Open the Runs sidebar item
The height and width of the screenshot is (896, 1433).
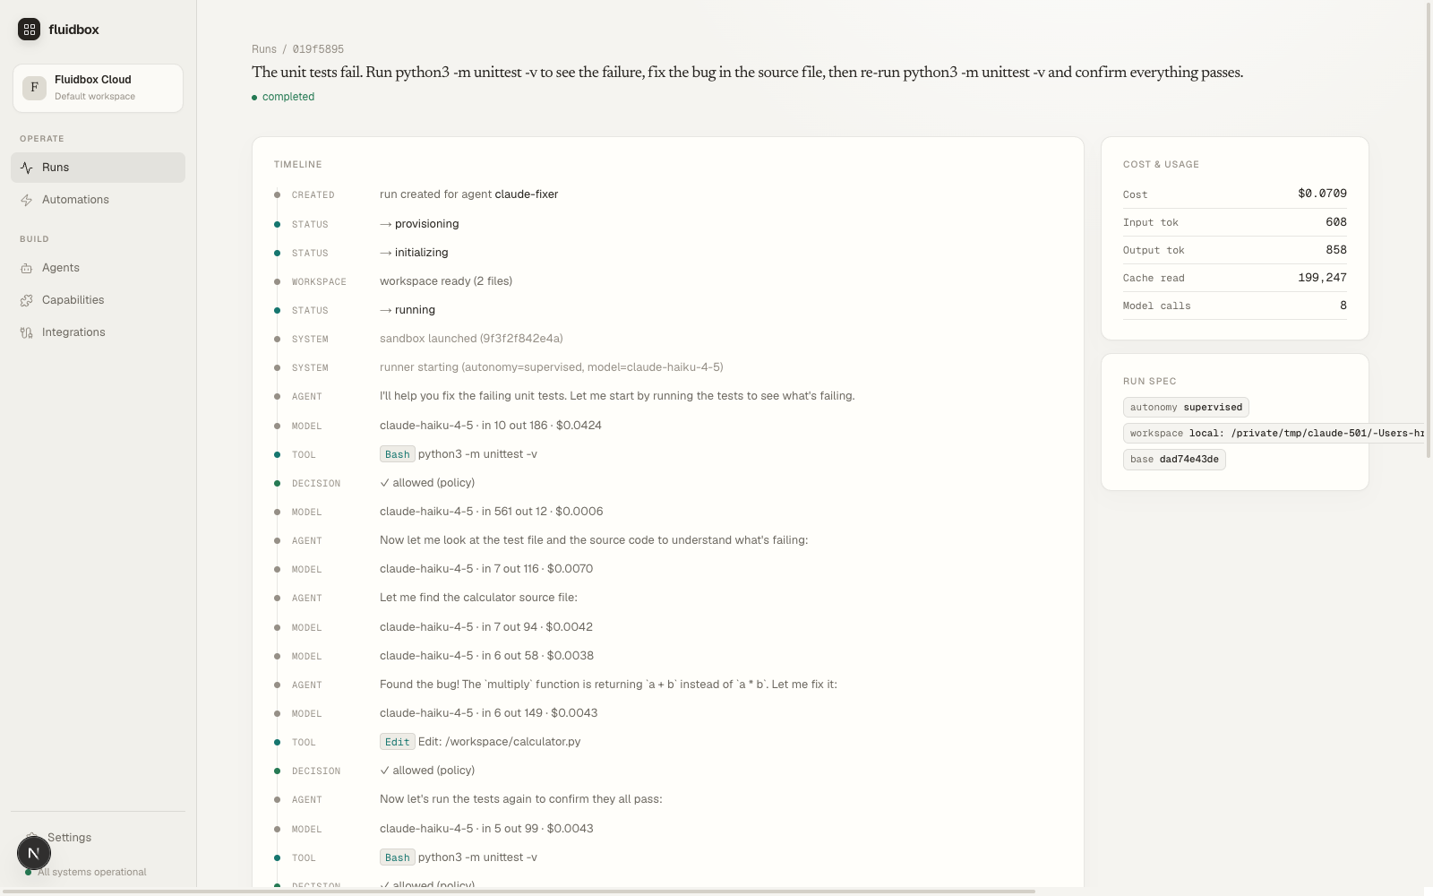pyautogui.click(x=98, y=168)
